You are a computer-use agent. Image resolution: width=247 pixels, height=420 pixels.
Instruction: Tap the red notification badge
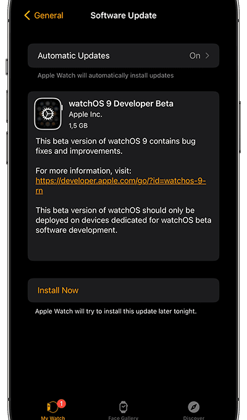click(62, 403)
